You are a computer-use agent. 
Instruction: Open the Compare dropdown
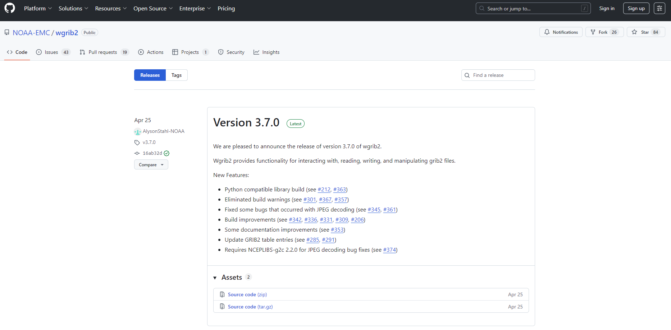[151, 164]
